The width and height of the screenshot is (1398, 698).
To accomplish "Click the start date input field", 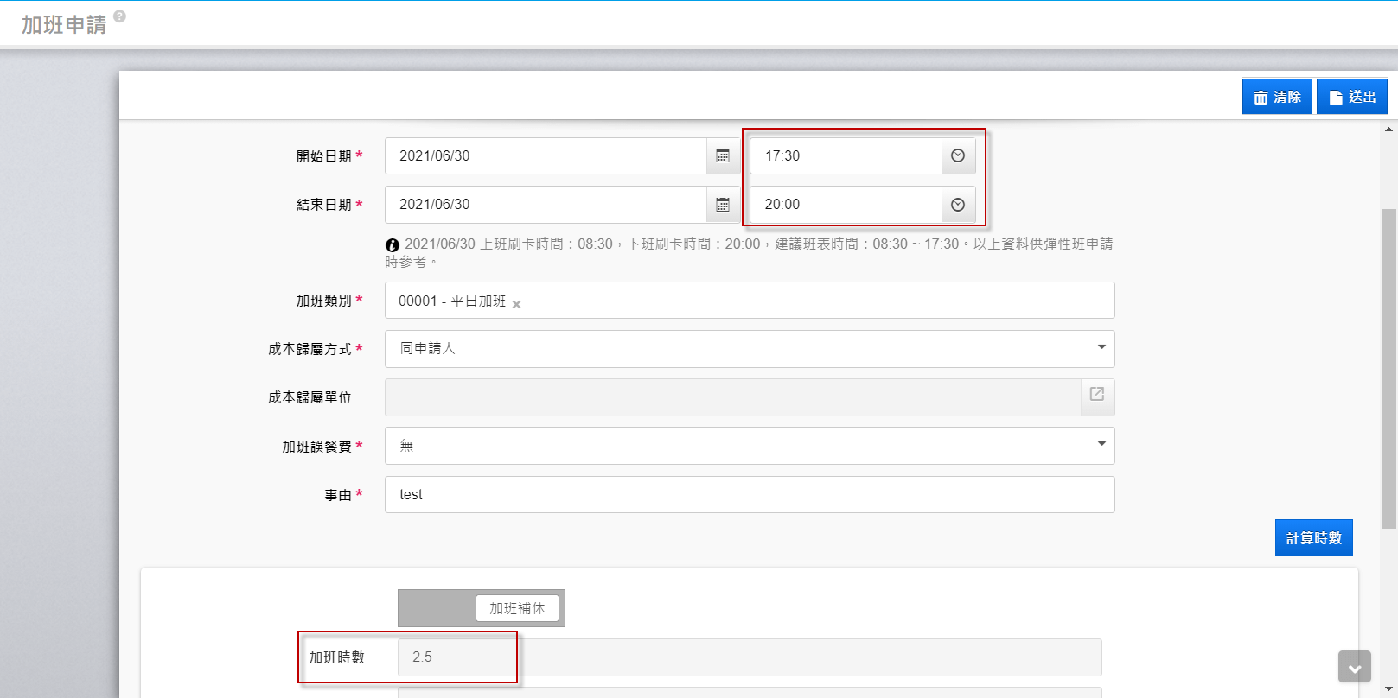I will coord(545,156).
